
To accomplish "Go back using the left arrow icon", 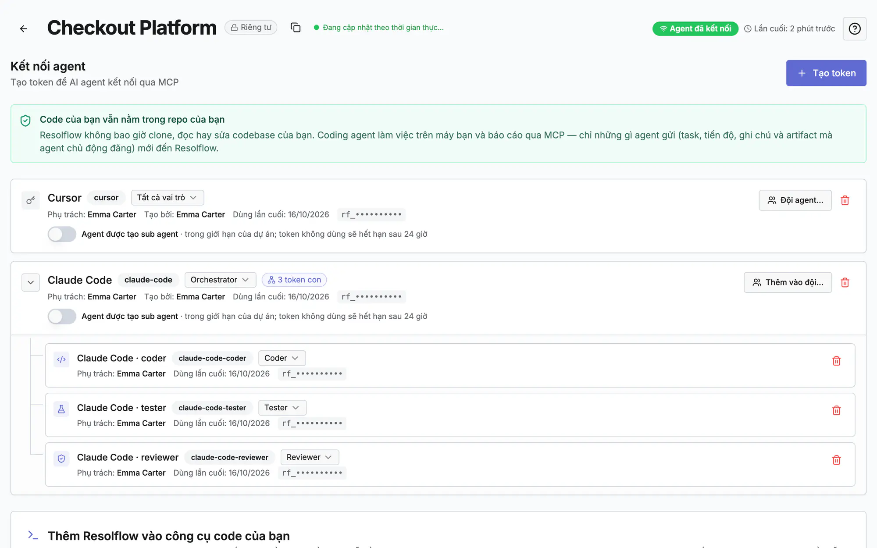I will pos(24,28).
